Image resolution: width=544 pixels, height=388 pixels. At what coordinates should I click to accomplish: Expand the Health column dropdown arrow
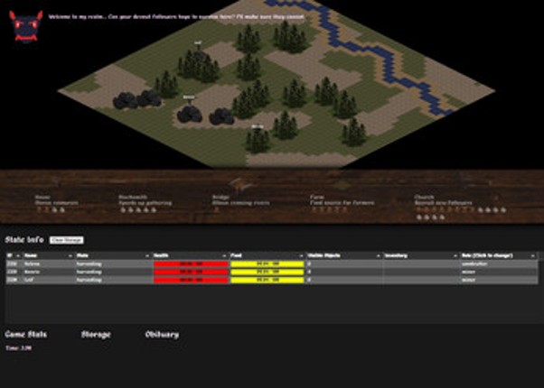click(x=226, y=256)
